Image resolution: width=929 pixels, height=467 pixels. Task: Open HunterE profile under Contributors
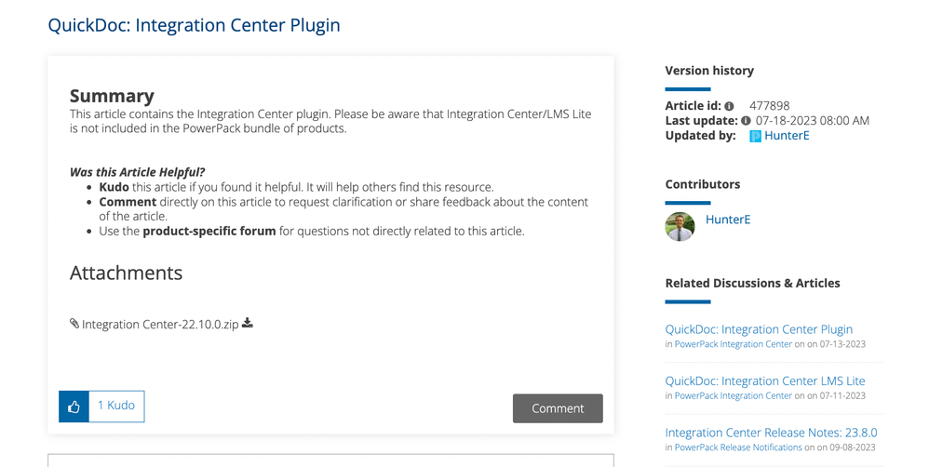[728, 220]
